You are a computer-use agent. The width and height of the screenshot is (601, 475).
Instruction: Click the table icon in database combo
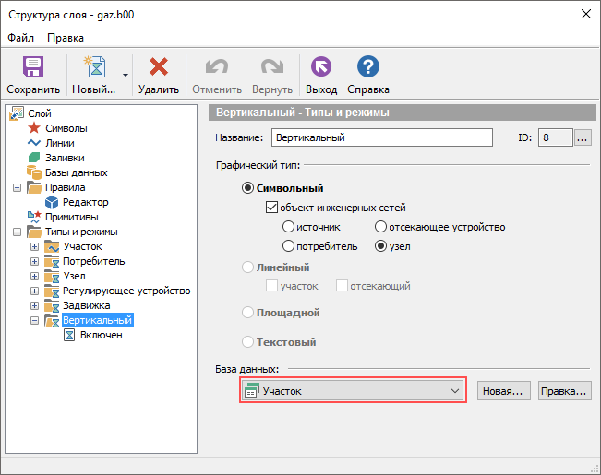pos(252,390)
